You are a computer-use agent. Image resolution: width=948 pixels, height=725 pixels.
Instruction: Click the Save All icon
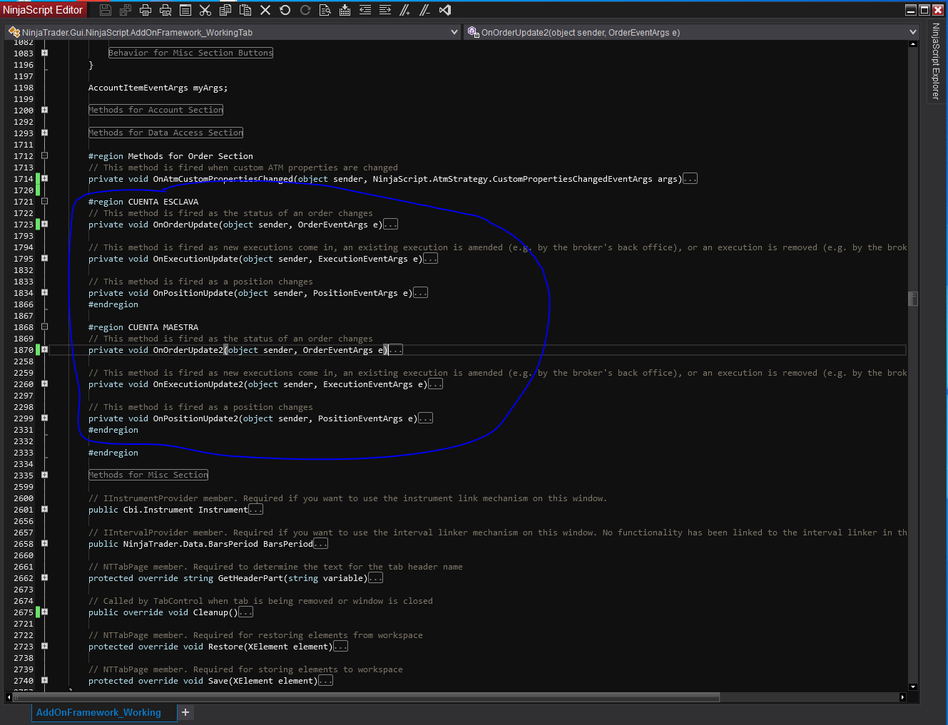click(x=126, y=10)
